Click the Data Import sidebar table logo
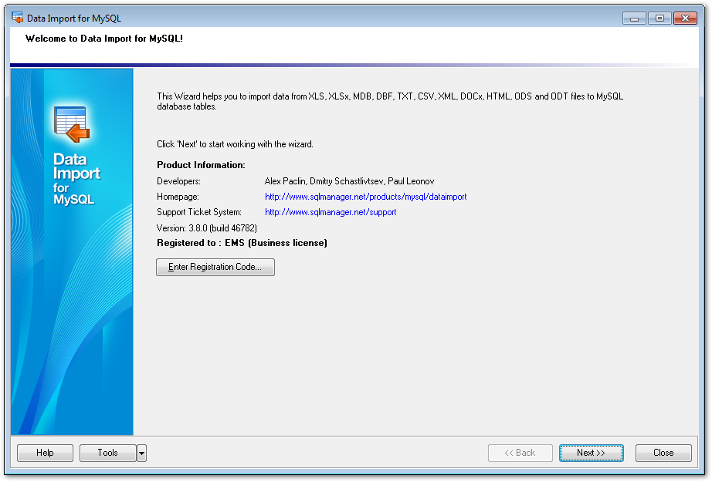The height and width of the screenshot is (482, 712). (71, 124)
